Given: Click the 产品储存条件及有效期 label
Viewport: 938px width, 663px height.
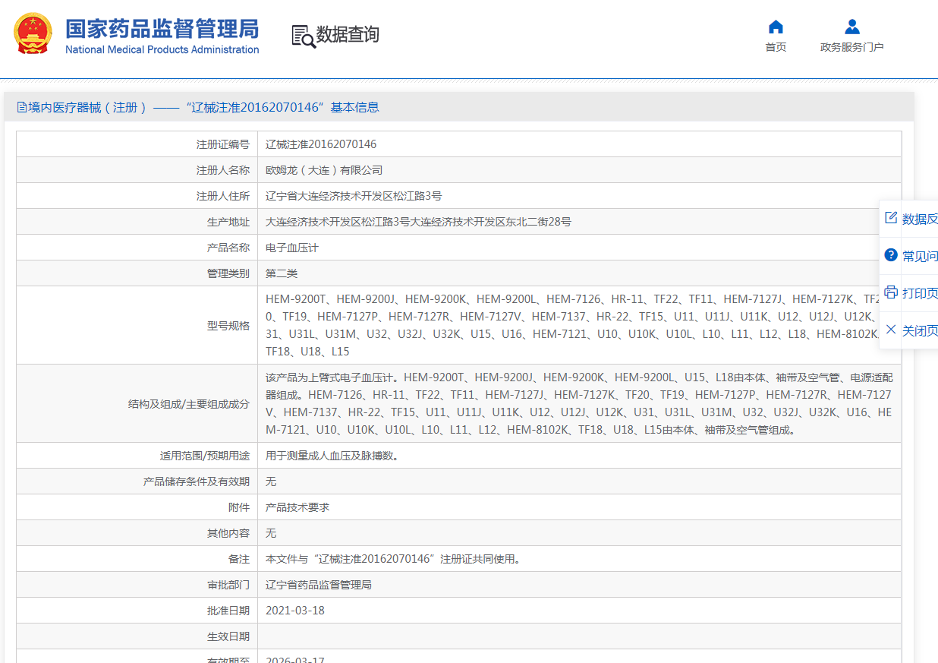Looking at the screenshot, I should [x=197, y=481].
